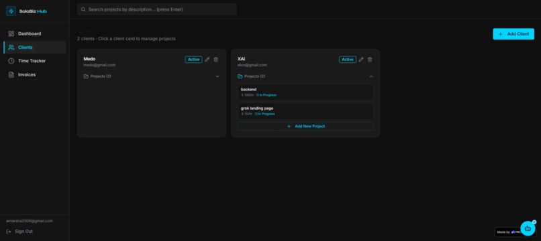Click the Time Tracker clock icon

[11, 61]
